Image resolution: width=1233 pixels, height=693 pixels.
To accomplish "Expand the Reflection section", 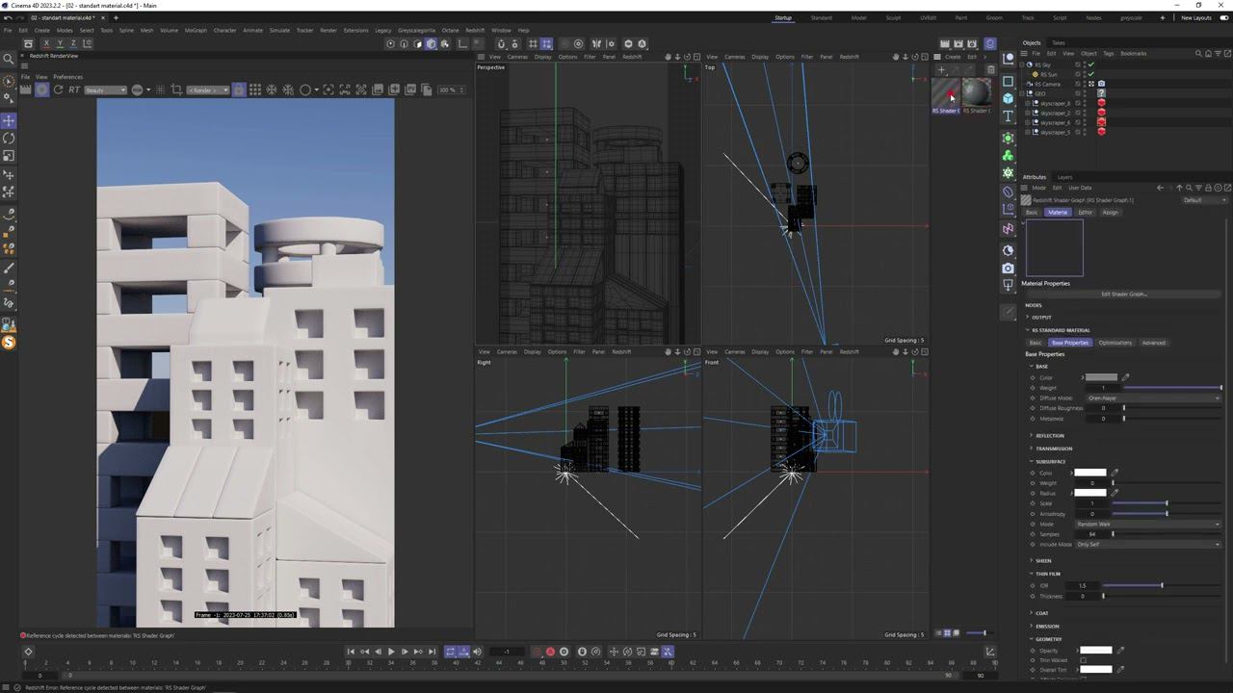I will coord(1049,436).
